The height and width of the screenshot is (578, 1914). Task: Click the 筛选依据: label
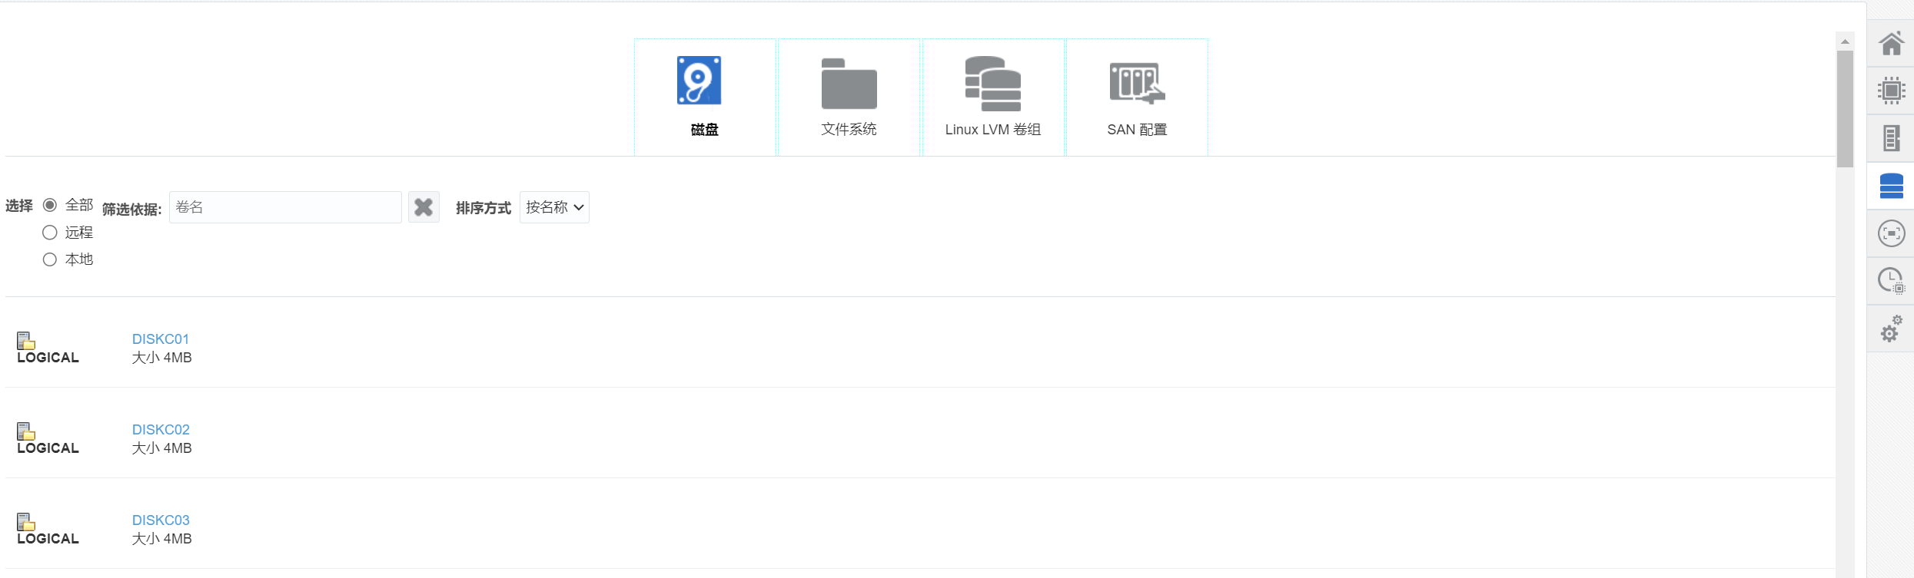(132, 210)
